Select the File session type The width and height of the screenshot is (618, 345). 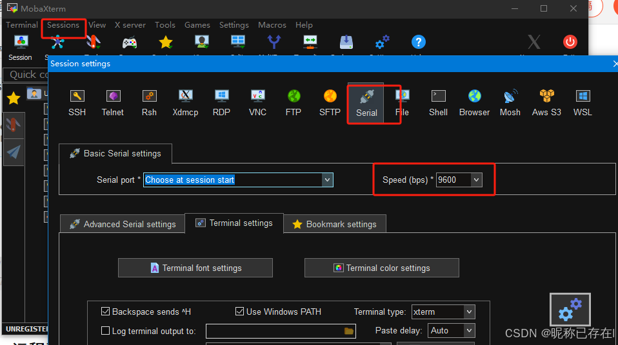point(402,103)
